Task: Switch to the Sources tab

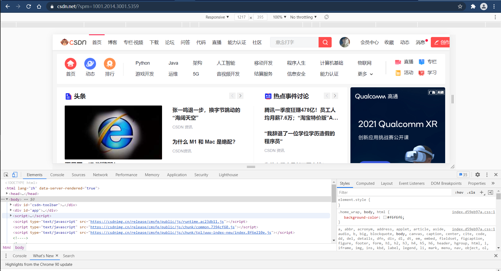Action: [79, 175]
